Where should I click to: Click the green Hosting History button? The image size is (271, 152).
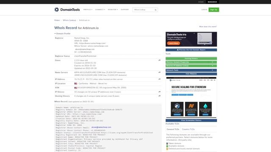pos(191,59)
